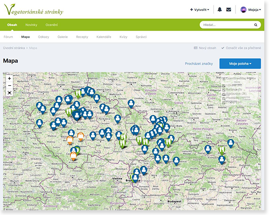The image size is (270, 215).
Task: Toggle the Redakce layer checkbox
Action: click(224, 90)
